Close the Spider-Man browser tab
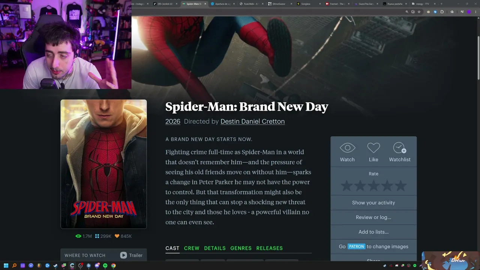The image size is (480, 270). point(205,4)
